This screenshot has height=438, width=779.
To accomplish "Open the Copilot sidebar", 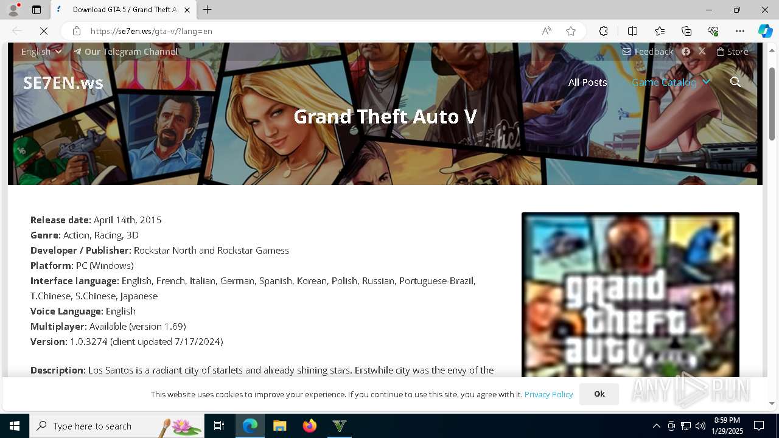I will 765,31.
